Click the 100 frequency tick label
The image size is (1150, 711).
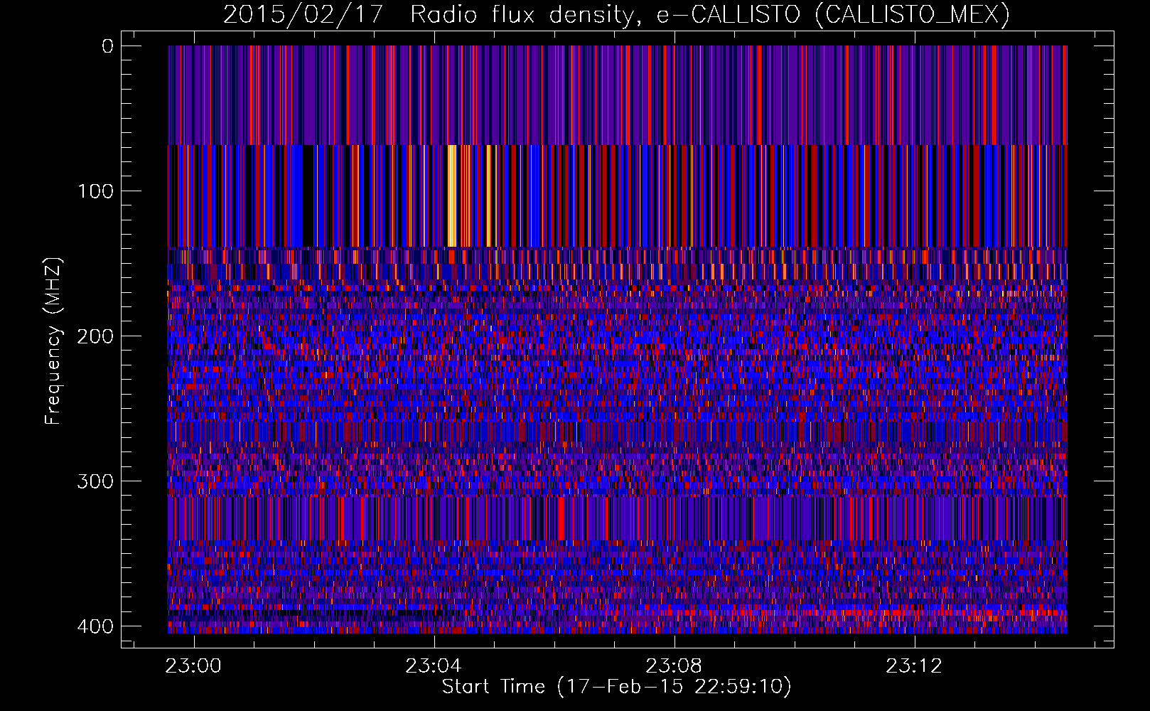(95, 191)
